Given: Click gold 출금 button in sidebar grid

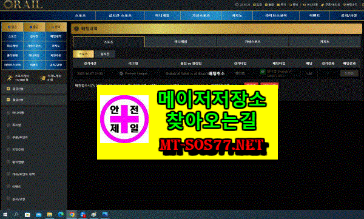Looking at the screenshot, I should pyautogui.click(x=34, y=27).
